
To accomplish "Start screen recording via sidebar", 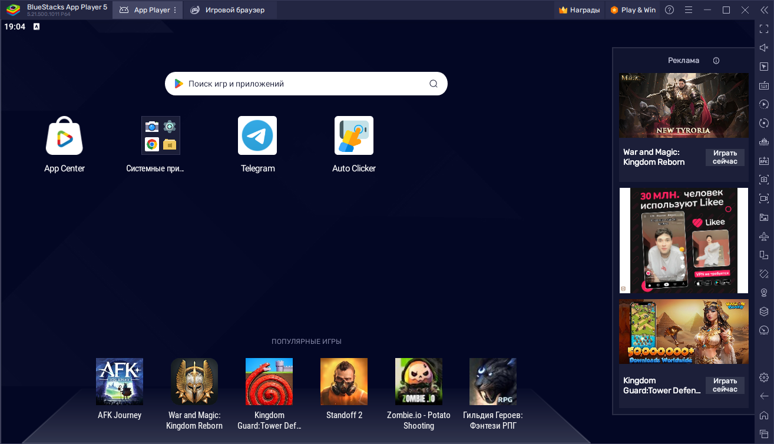I will coord(764,198).
